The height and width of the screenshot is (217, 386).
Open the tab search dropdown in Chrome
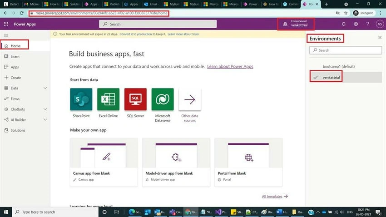346,4
